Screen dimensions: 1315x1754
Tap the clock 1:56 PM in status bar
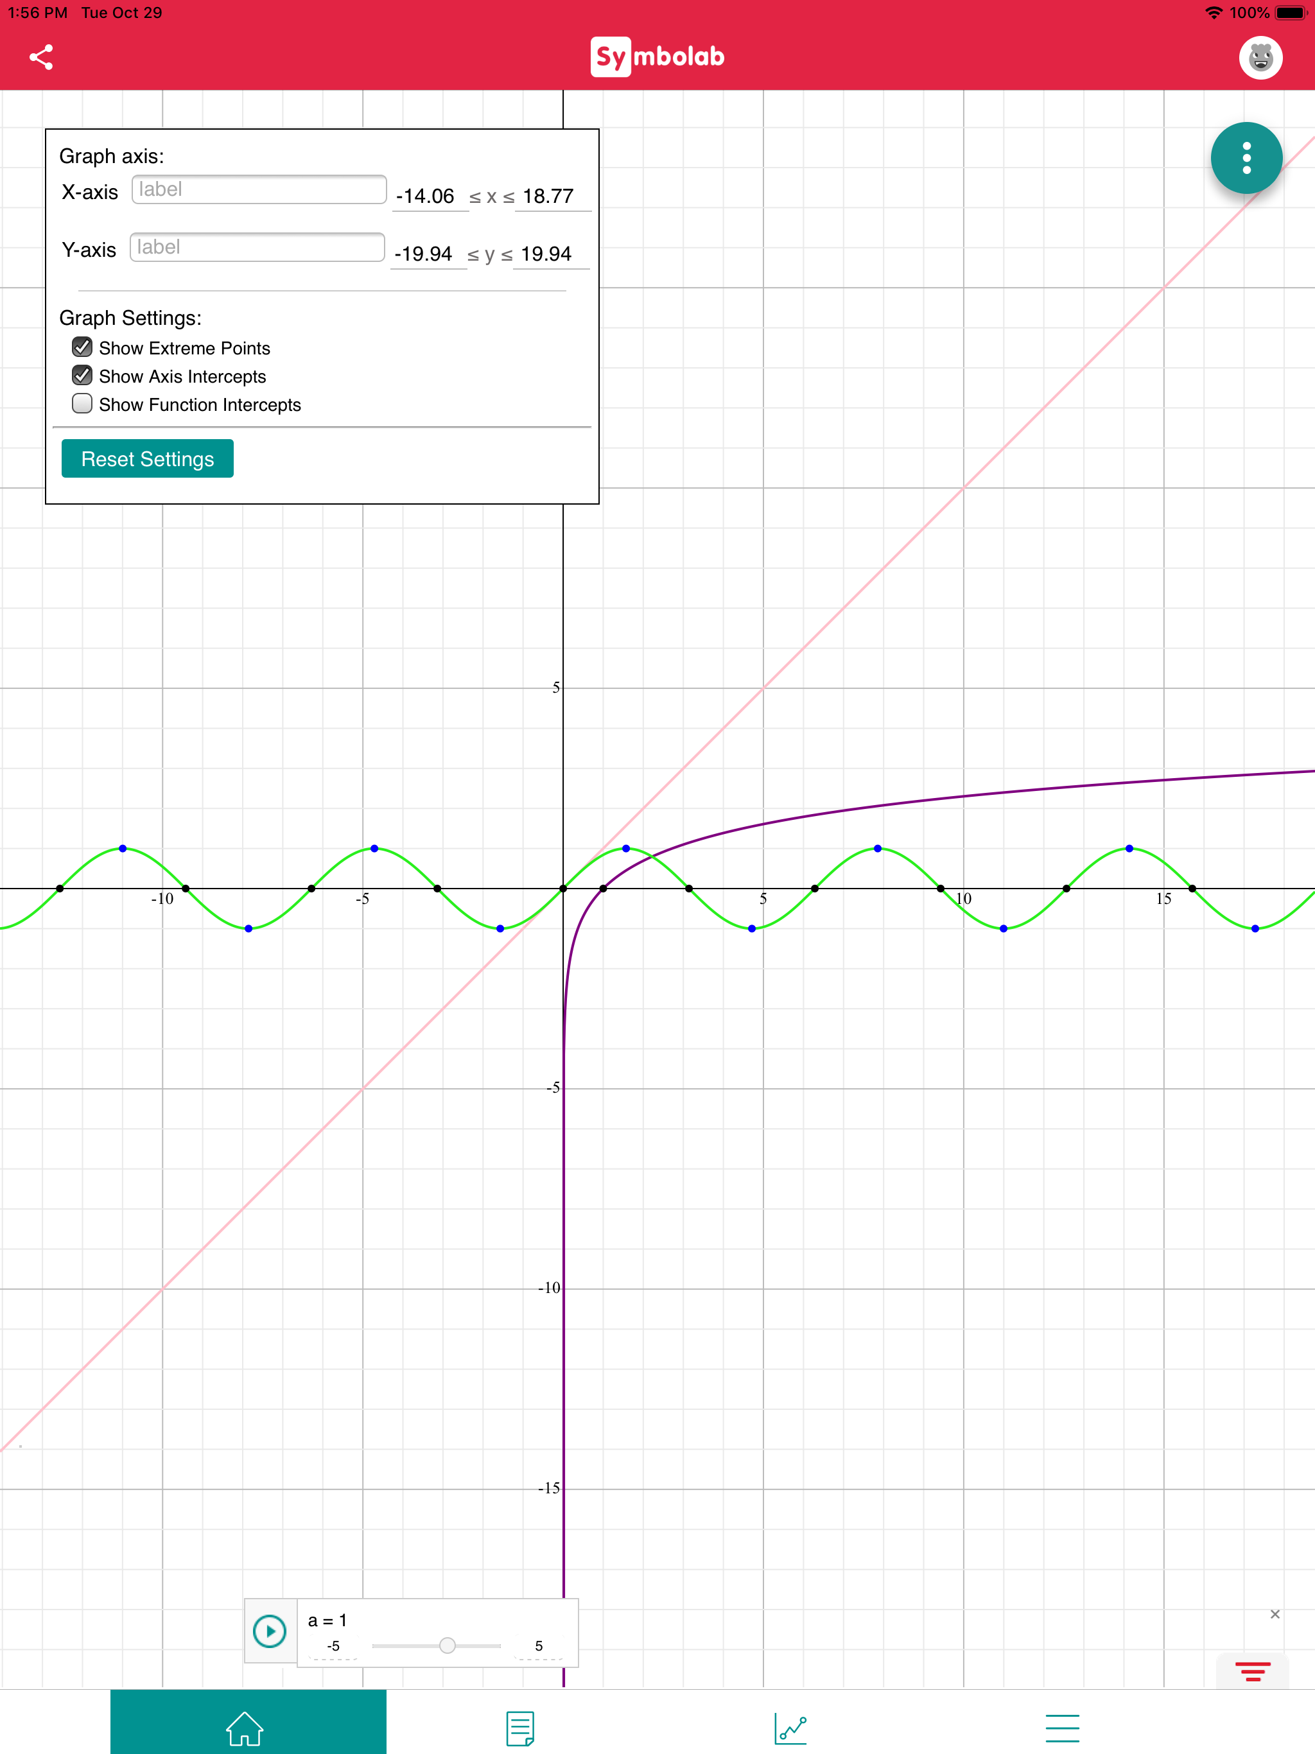(x=37, y=13)
